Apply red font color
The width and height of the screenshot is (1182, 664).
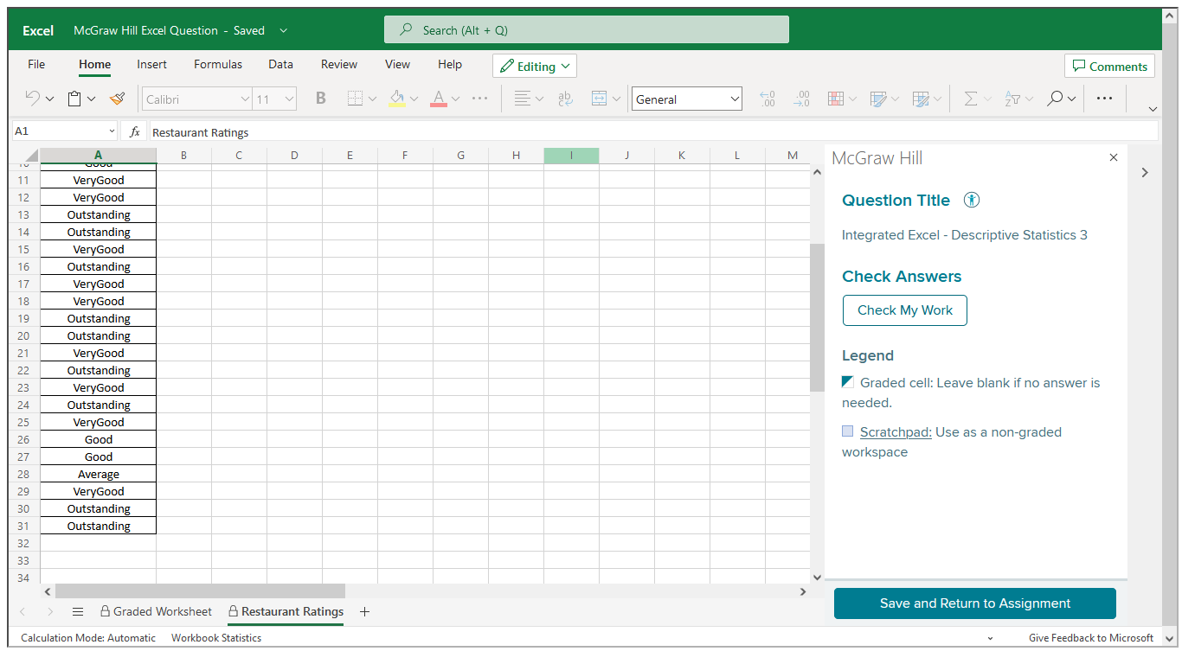438,99
